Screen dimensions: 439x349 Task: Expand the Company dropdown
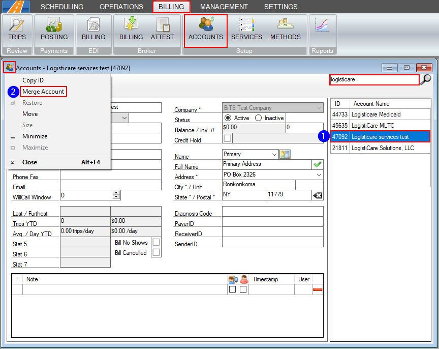tap(319, 108)
